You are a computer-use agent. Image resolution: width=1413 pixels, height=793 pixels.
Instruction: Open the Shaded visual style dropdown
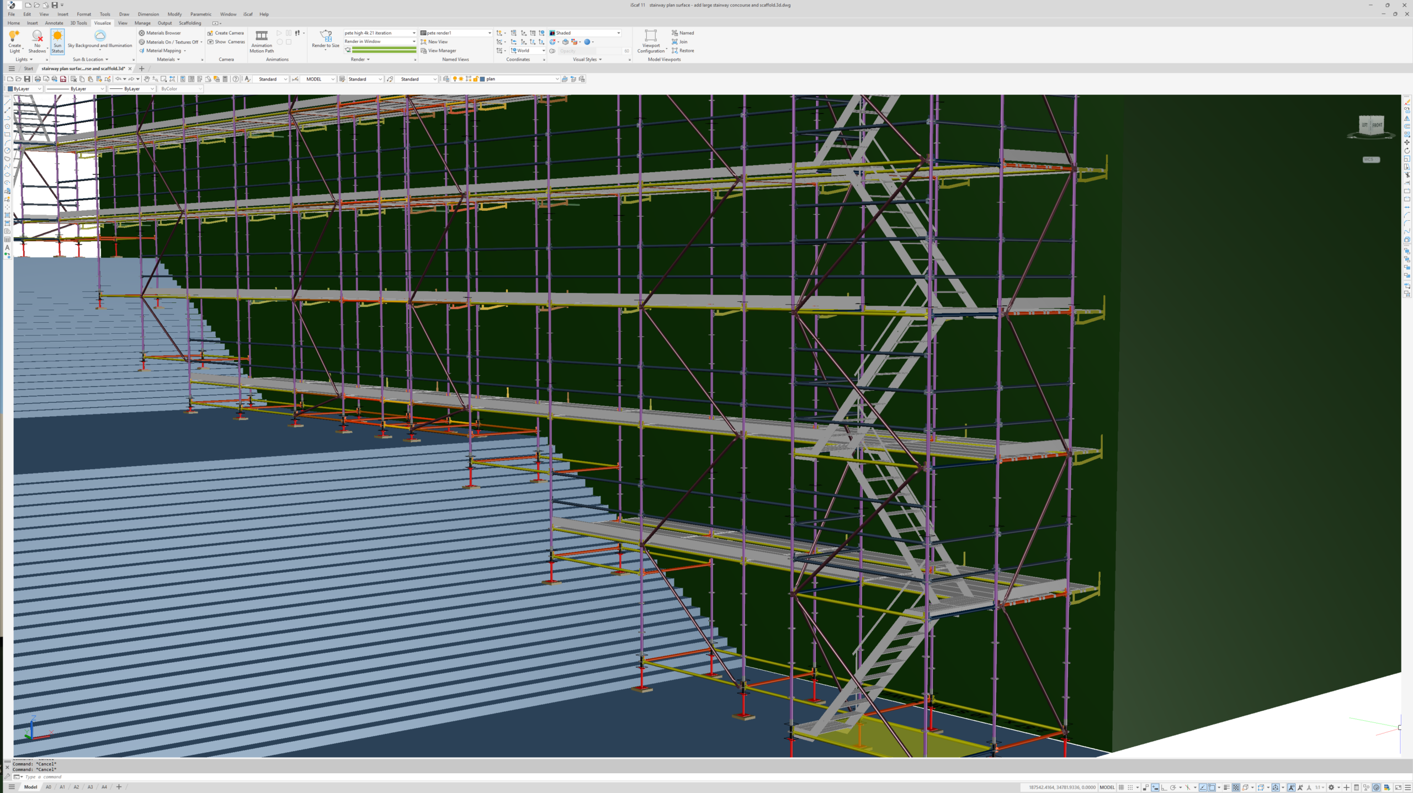tap(618, 33)
